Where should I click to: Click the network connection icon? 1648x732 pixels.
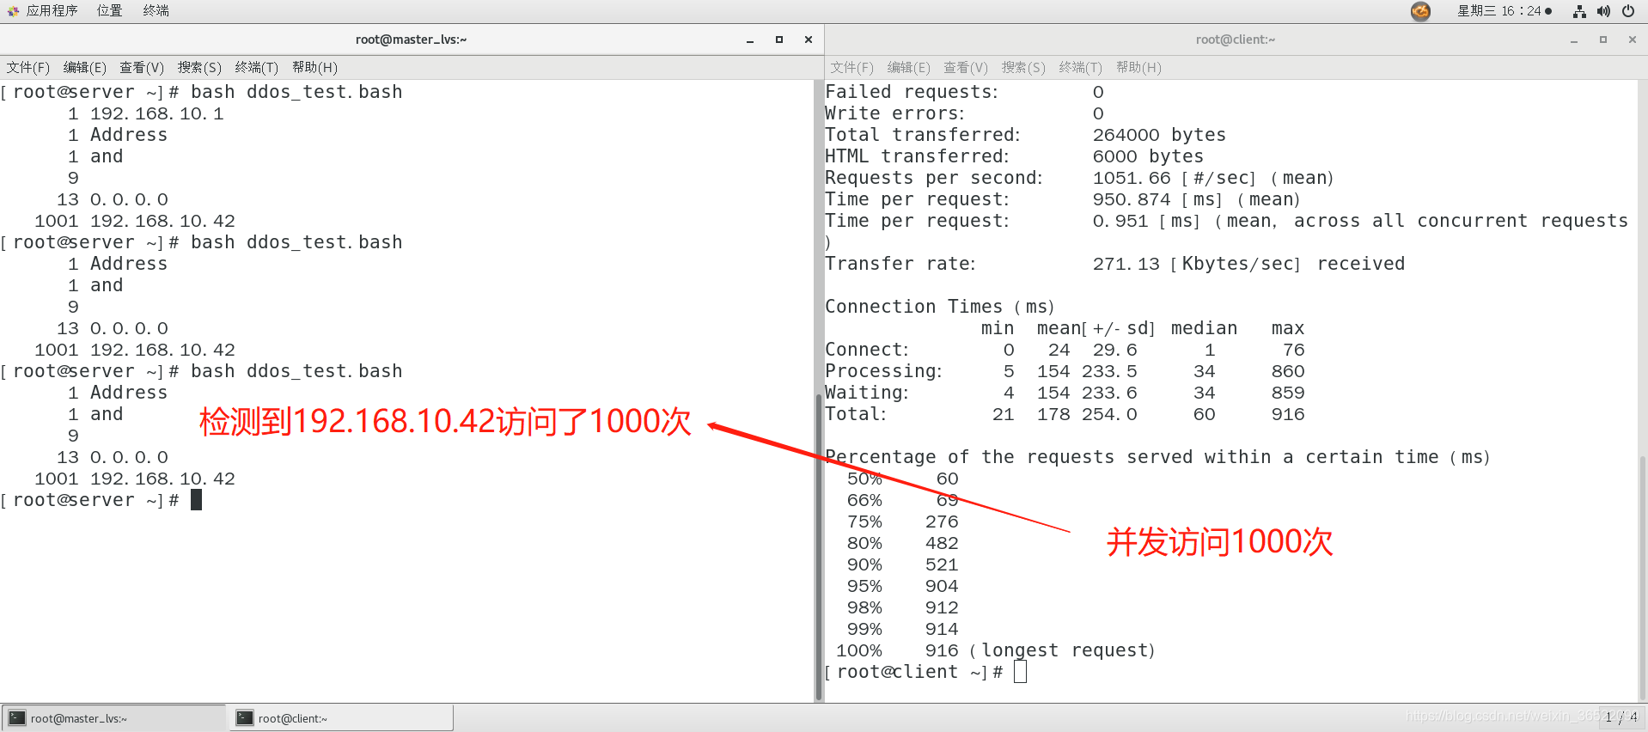point(1579,11)
